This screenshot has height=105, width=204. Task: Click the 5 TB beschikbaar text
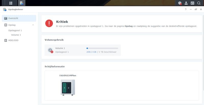(107, 52)
